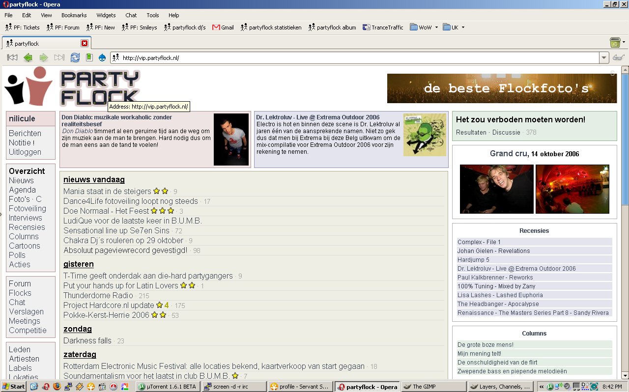This screenshot has width=629, height=392.
Task: Launch Media Player Classic 321 quick launch icon
Action: pos(102,387)
